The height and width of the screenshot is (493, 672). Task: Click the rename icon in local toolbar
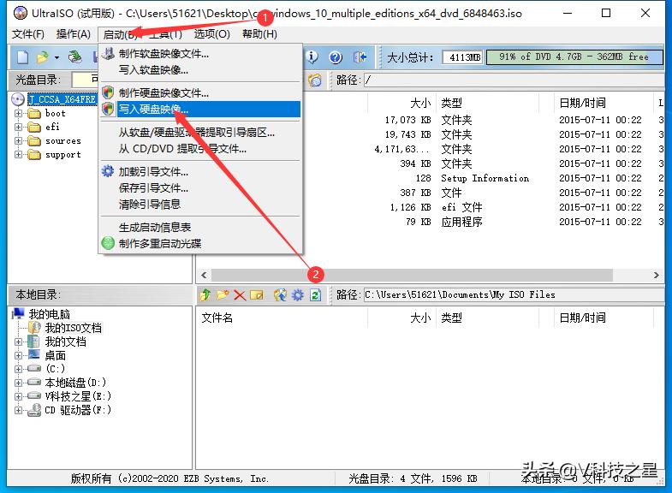(x=257, y=294)
